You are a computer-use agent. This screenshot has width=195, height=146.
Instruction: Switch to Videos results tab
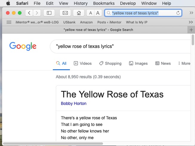[83, 64]
